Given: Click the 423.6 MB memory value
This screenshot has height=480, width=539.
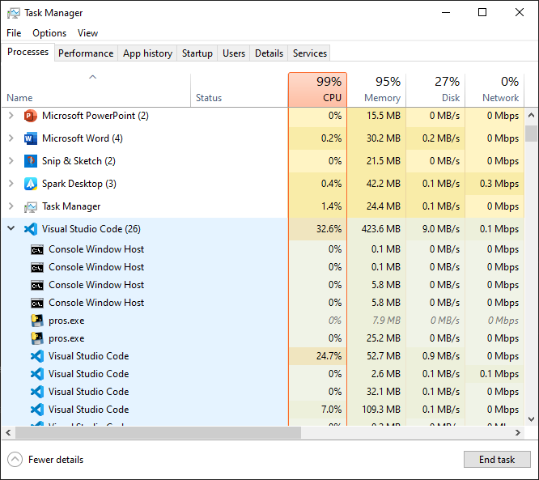Looking at the screenshot, I should (x=381, y=229).
